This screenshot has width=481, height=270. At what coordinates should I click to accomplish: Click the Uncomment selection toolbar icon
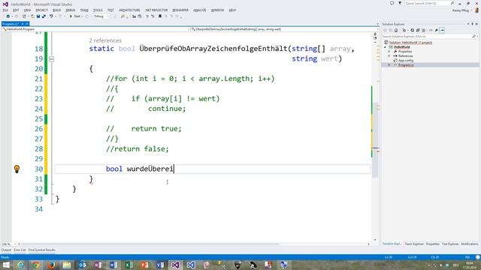coord(153,16)
